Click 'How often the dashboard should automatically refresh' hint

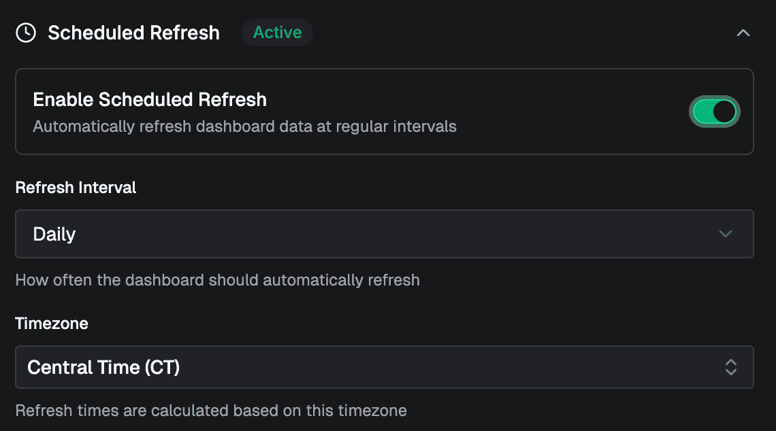coord(217,280)
